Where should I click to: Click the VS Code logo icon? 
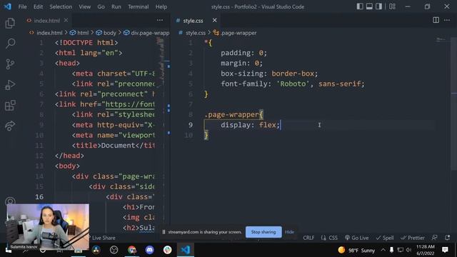tap(8, 6)
